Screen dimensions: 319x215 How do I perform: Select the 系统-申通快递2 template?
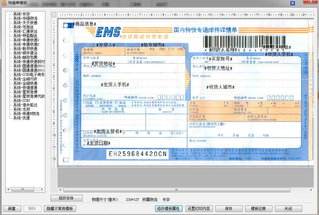(26, 44)
